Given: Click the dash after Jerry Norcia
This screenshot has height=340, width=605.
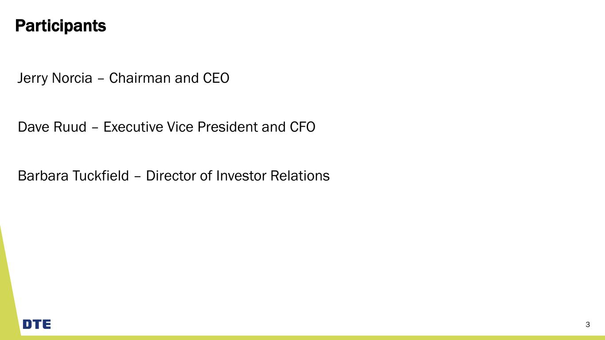Looking at the screenshot, I should [101, 79].
